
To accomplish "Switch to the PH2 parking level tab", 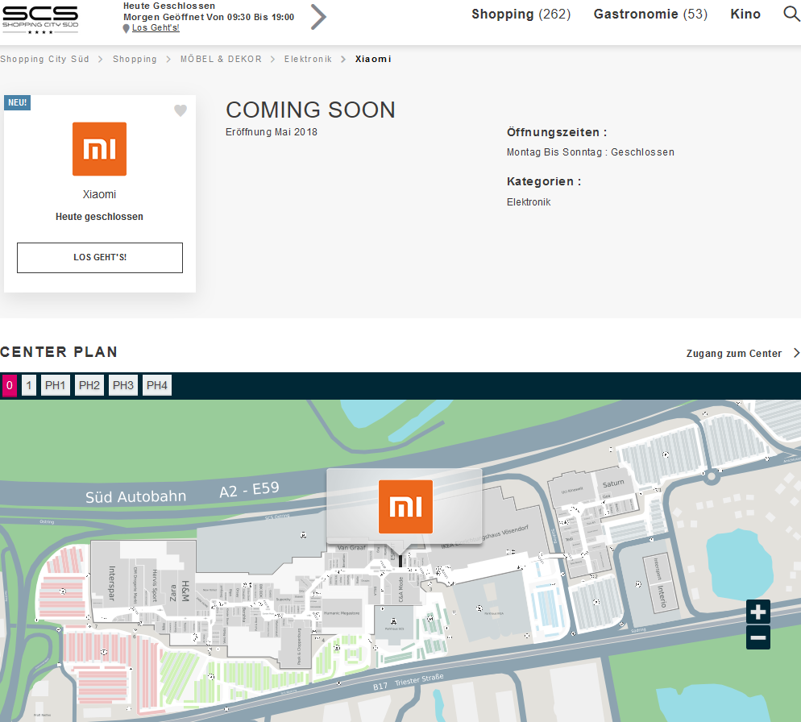I will click(x=89, y=385).
